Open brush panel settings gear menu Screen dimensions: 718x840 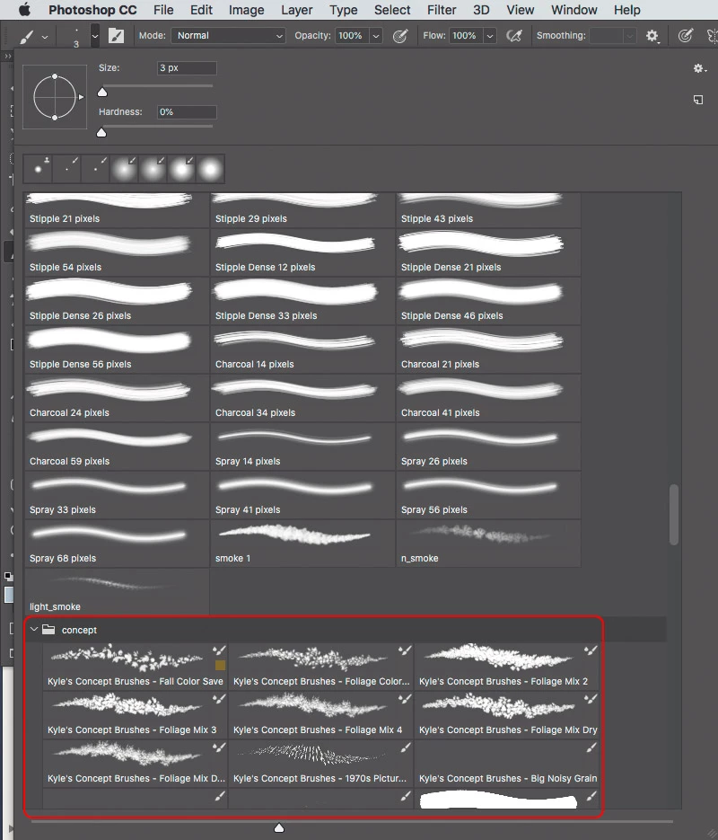pos(699,68)
